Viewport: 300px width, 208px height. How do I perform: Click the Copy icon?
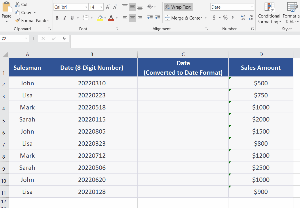[x=17, y=13]
